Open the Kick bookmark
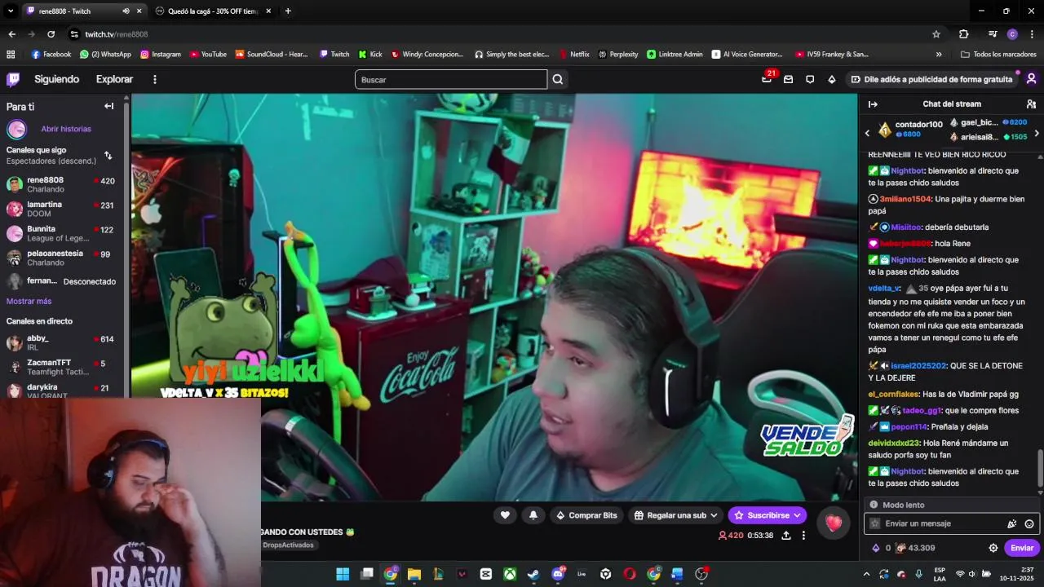 click(369, 55)
